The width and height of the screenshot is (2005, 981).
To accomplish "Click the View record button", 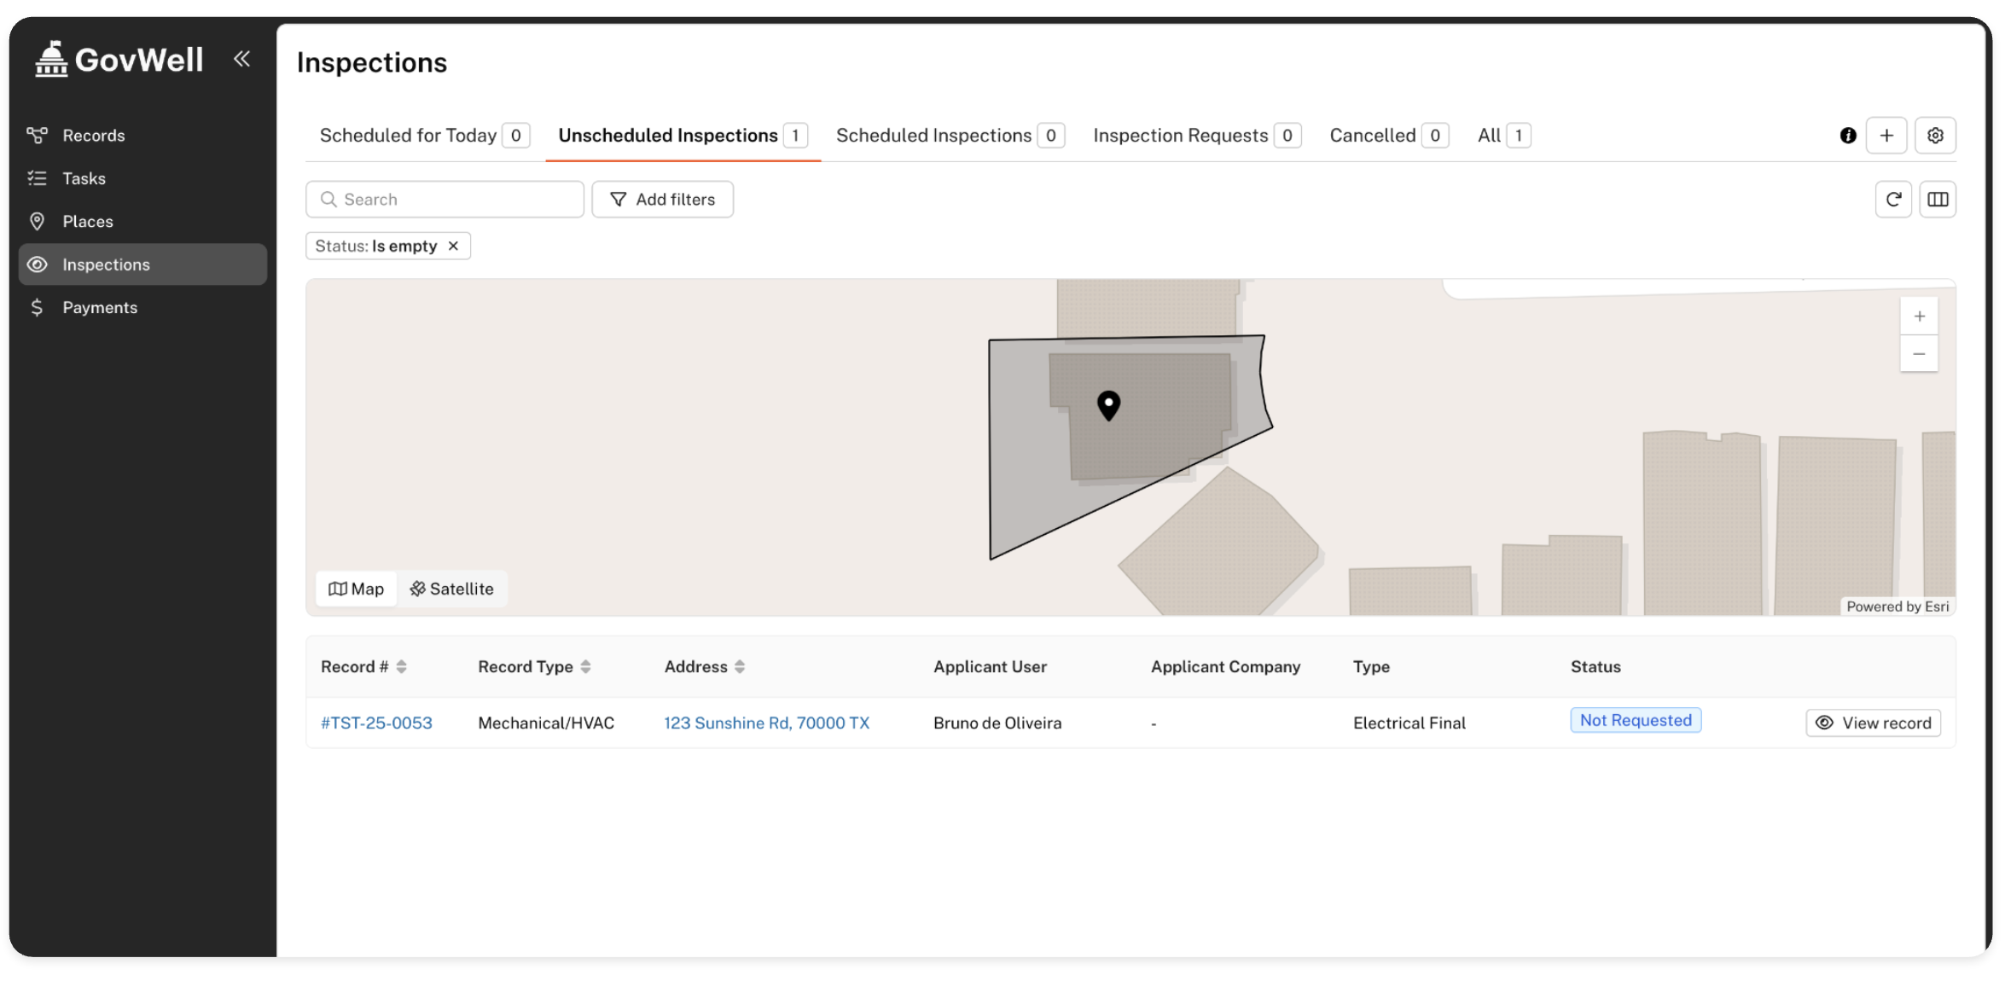I will (1872, 723).
